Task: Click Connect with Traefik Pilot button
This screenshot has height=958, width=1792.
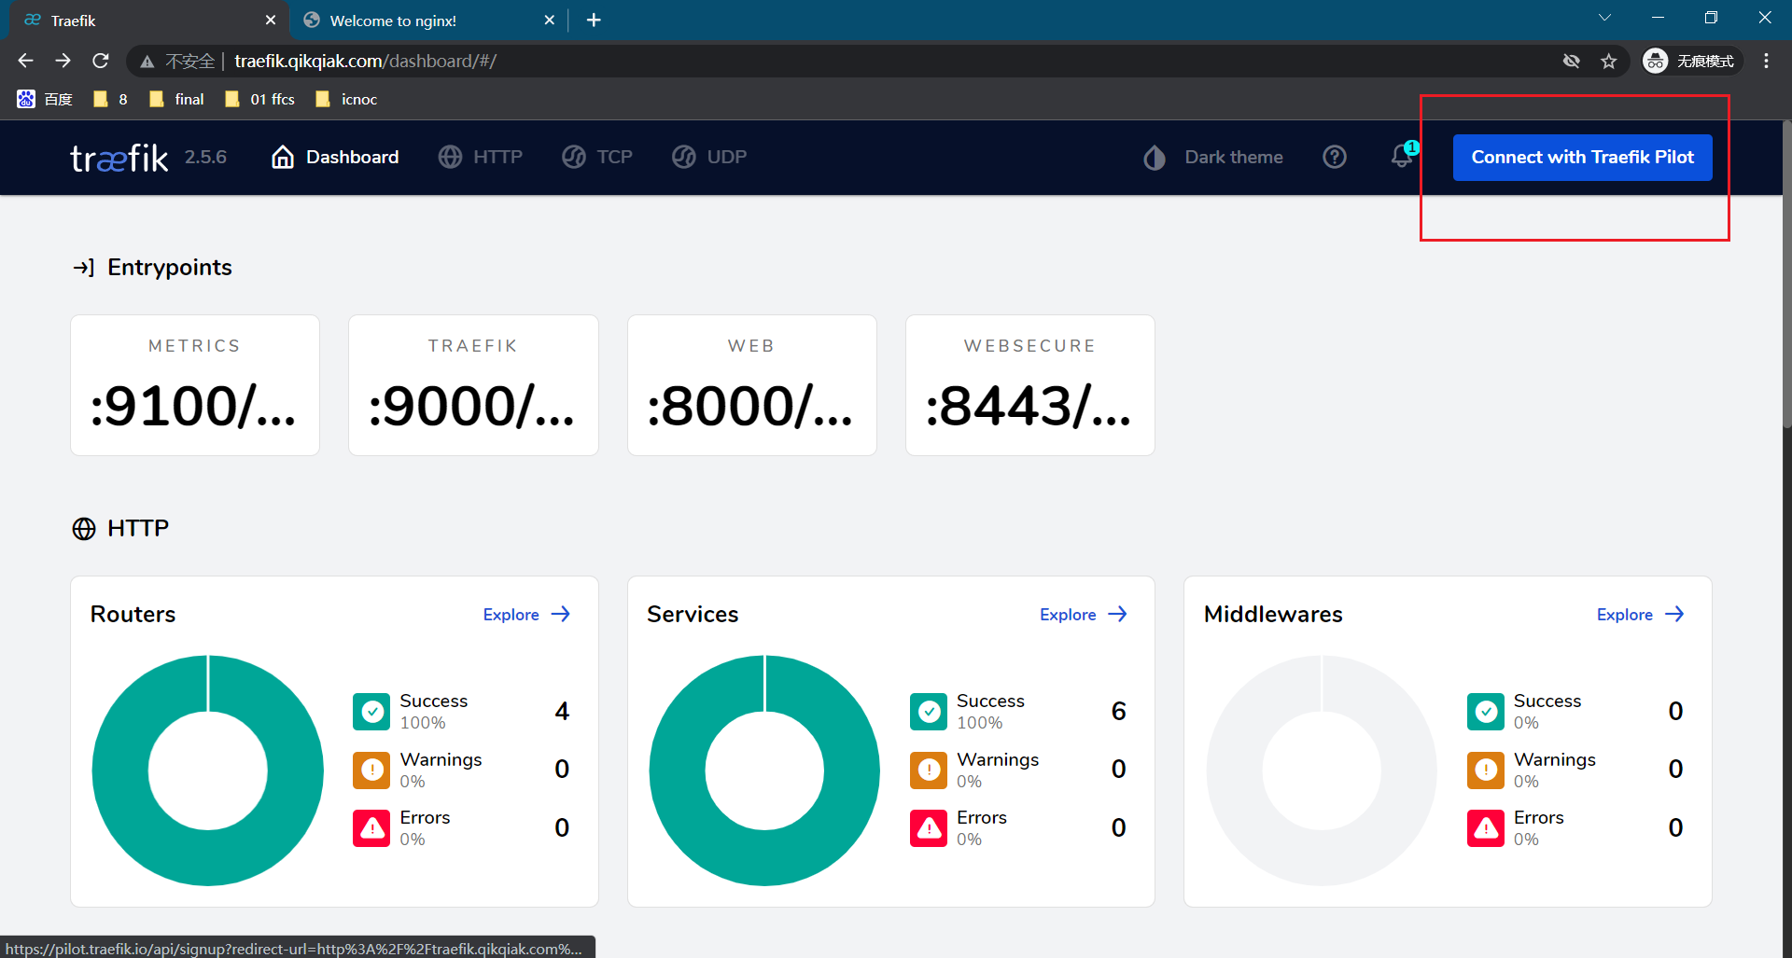Action: (1582, 157)
